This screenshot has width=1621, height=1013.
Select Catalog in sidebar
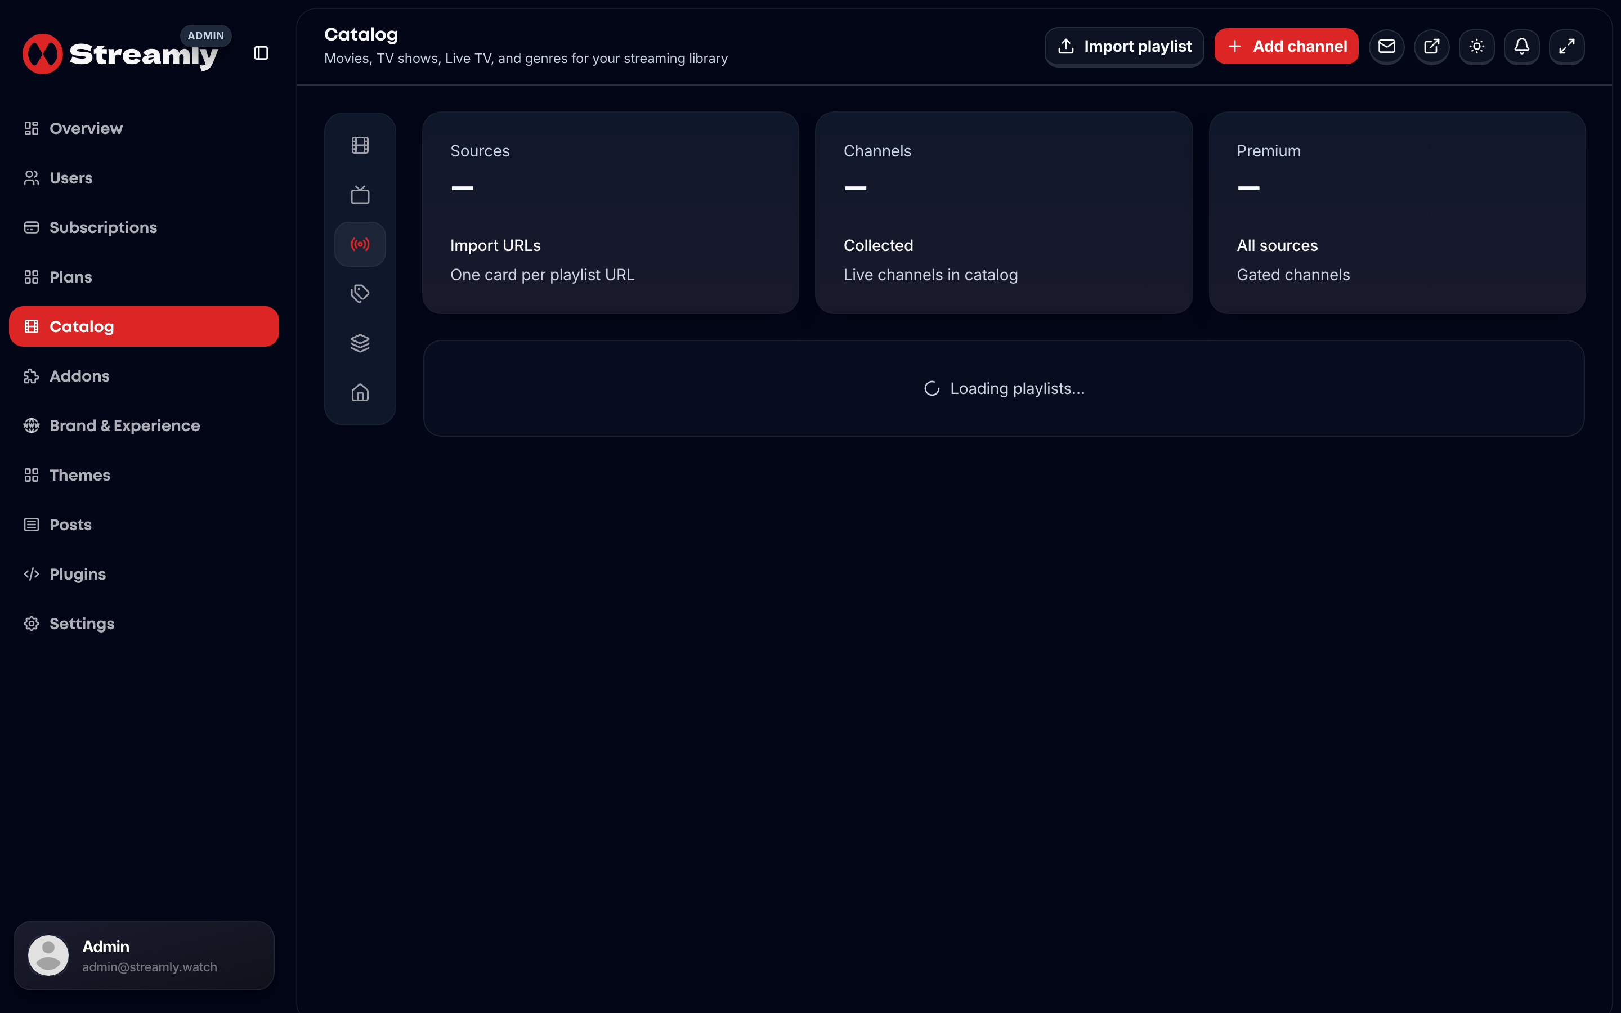(x=144, y=326)
